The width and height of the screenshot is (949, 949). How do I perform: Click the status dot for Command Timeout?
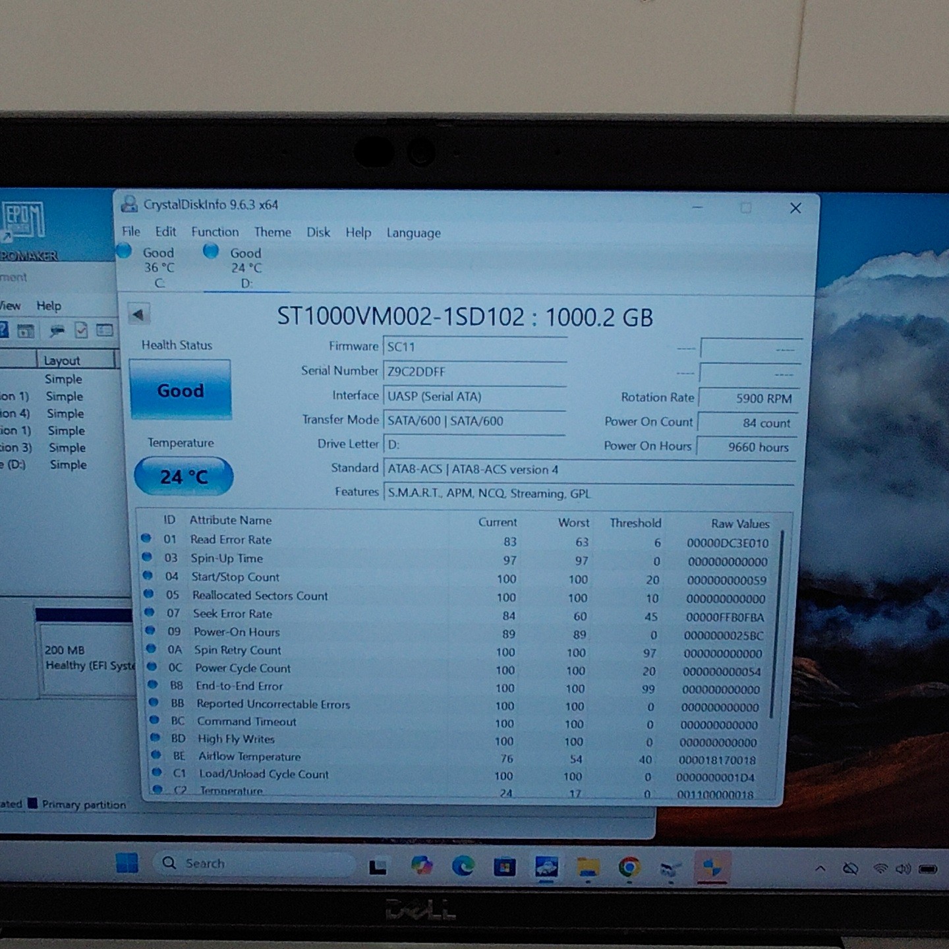coord(154,720)
